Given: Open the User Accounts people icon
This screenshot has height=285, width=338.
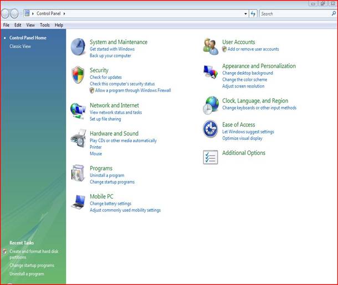Looking at the screenshot, I should [x=211, y=47].
